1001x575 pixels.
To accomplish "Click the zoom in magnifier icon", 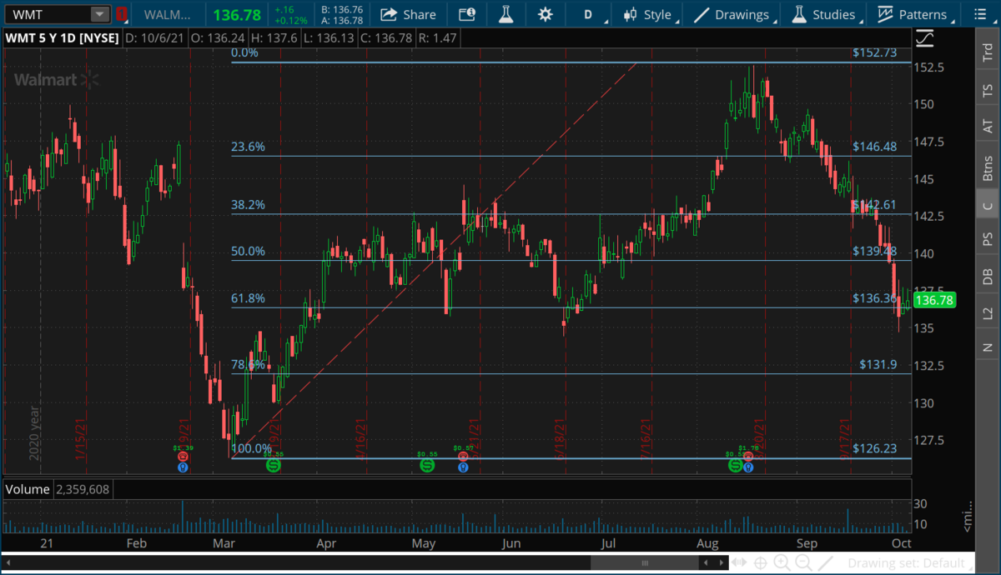I will (782, 562).
